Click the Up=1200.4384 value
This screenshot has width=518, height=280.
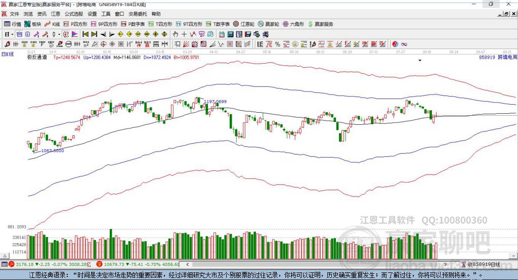pyautogui.click(x=97, y=58)
